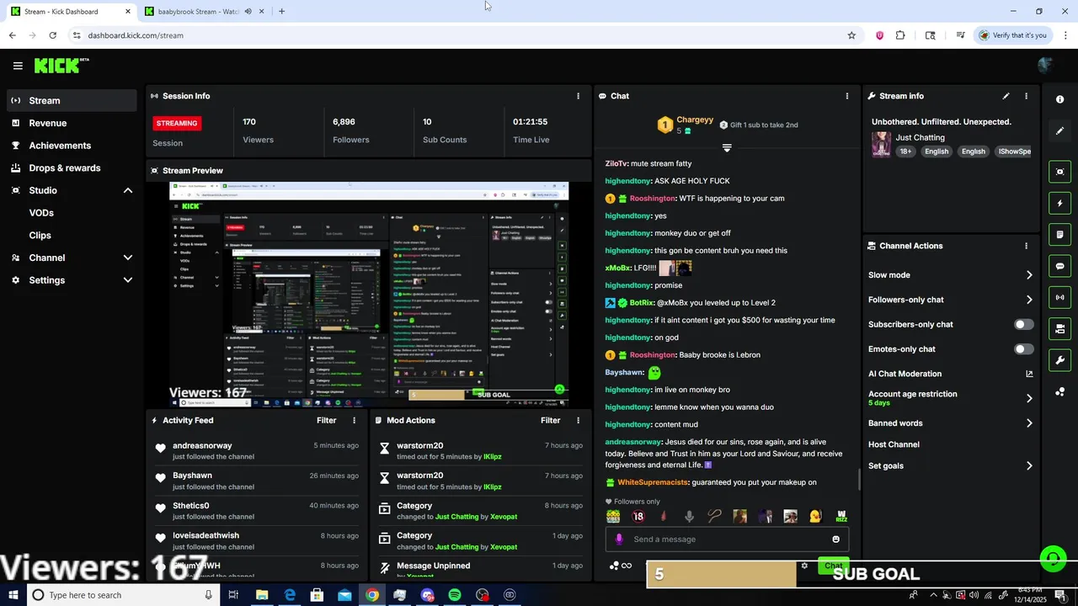Toggle the document widget icon in the right rail
Image resolution: width=1078 pixels, height=606 pixels.
(1059, 235)
